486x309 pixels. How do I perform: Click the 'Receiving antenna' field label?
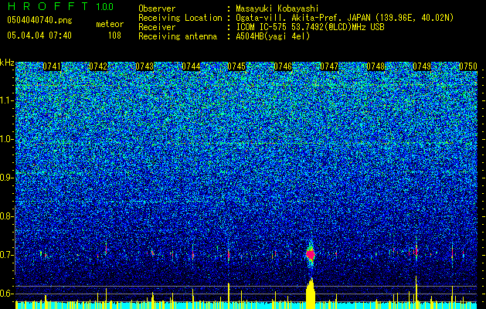tap(178, 36)
